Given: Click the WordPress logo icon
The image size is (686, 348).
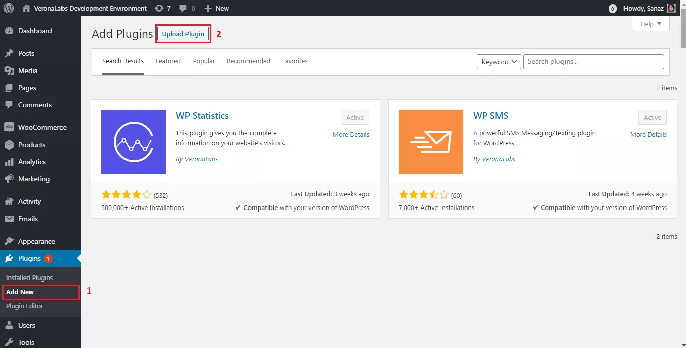Looking at the screenshot, I should tap(9, 8).
